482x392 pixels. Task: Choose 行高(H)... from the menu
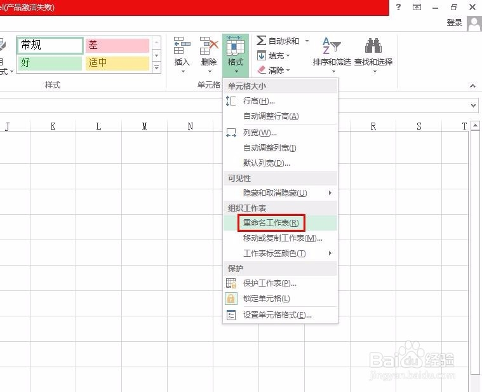tap(280, 101)
